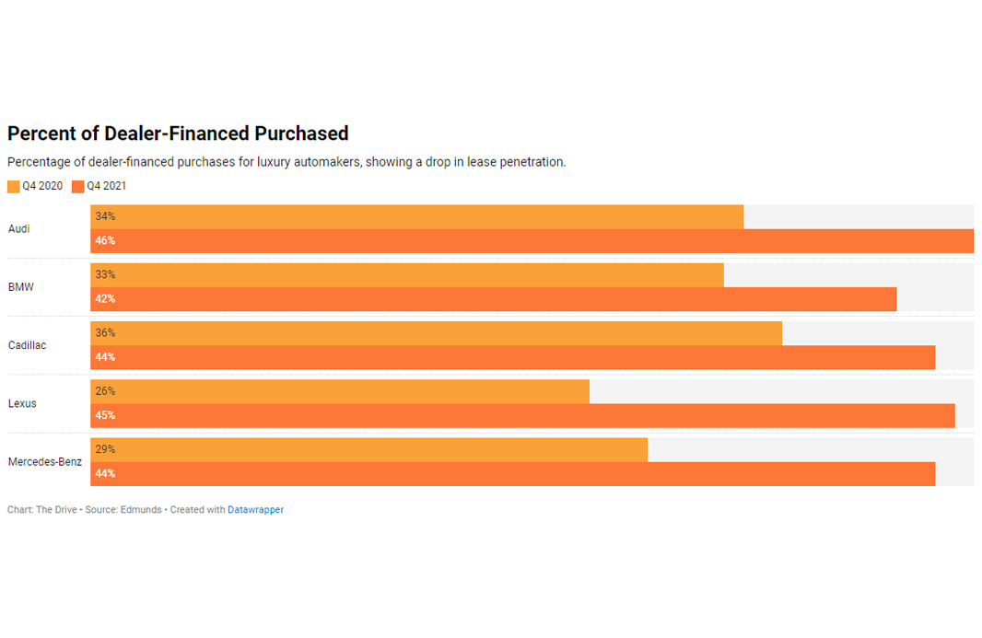
Task: Select Audi's Q4 2021 bar at 46%
Action: 532,241
